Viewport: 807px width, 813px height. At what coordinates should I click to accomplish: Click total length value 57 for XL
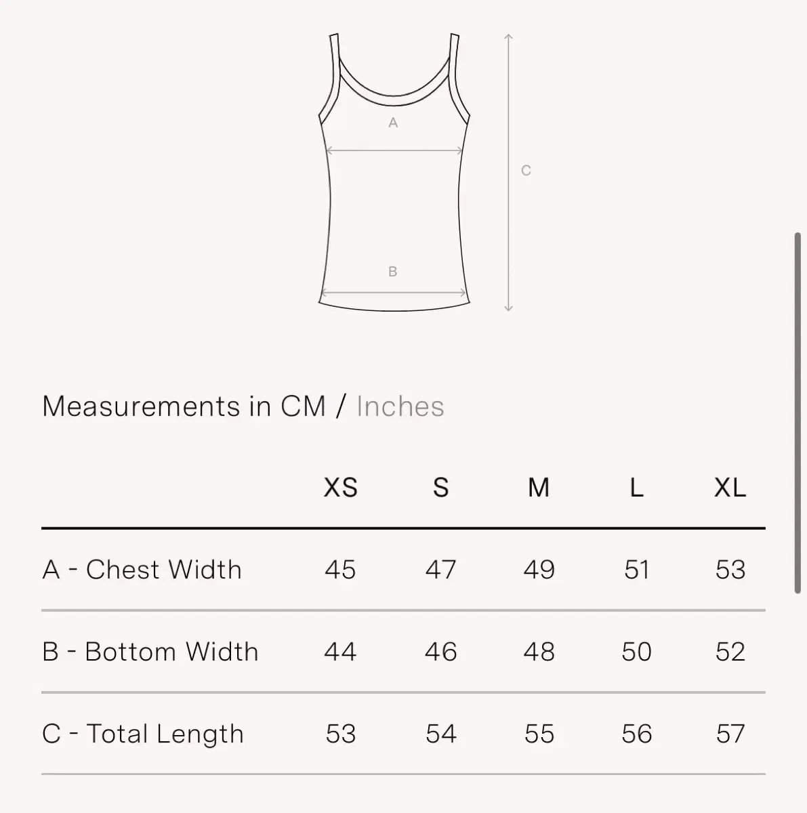pos(730,734)
